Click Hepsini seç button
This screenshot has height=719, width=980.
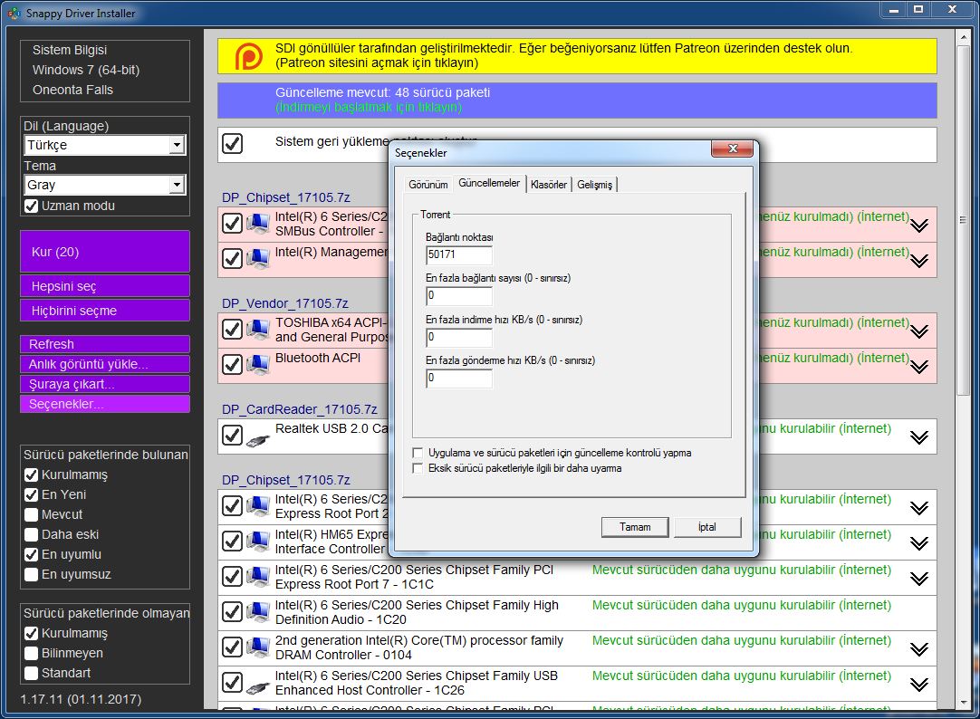[x=105, y=286]
